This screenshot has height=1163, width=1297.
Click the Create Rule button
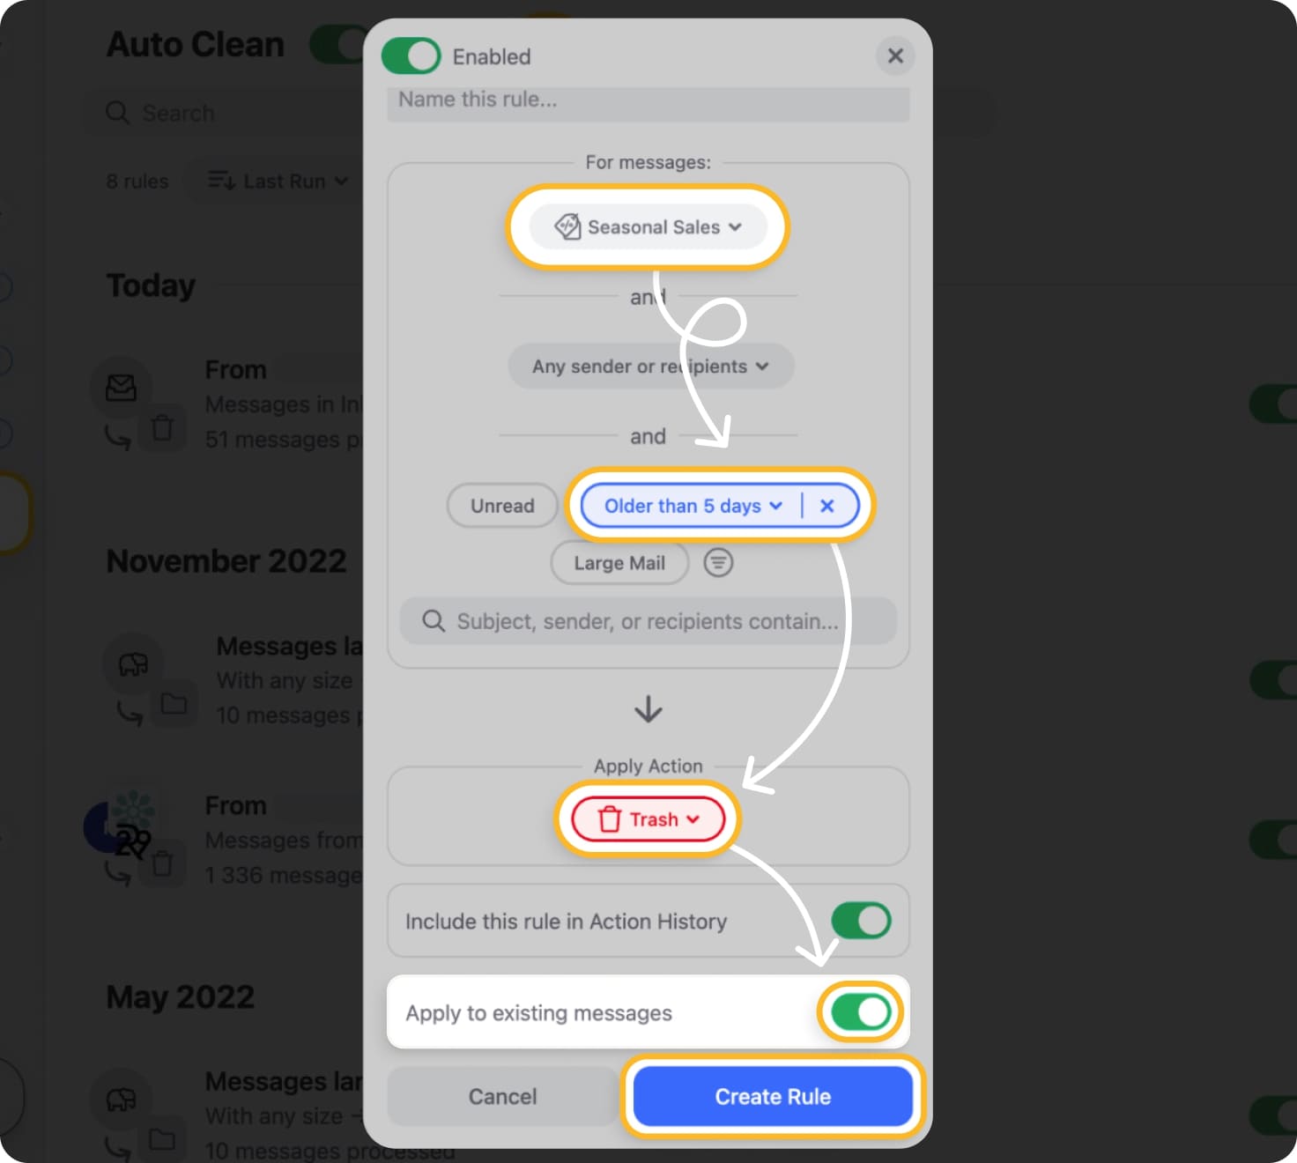pos(773,1096)
